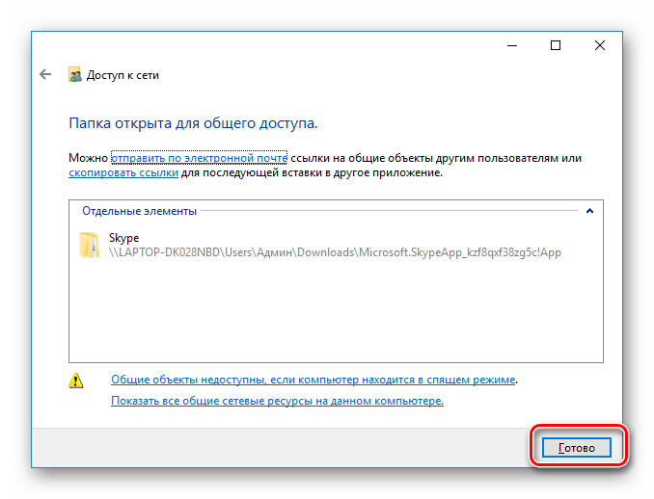The image size is (654, 499).
Task: Click the скопировать ссылки link
Action: click(123, 172)
